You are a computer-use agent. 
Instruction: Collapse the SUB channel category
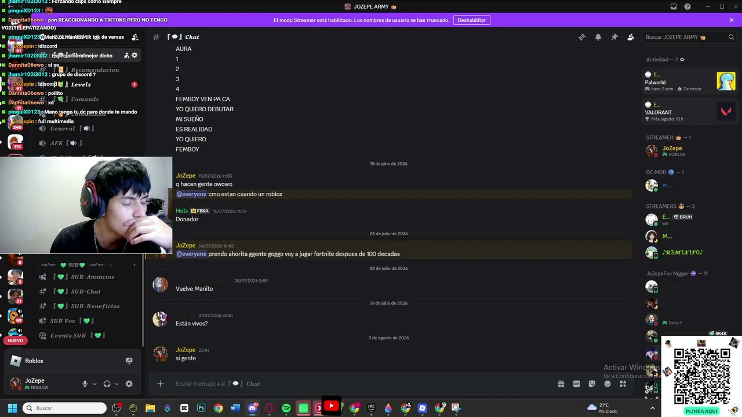coord(75,265)
